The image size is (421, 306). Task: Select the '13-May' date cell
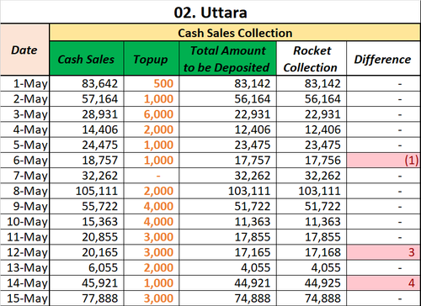coord(24,268)
